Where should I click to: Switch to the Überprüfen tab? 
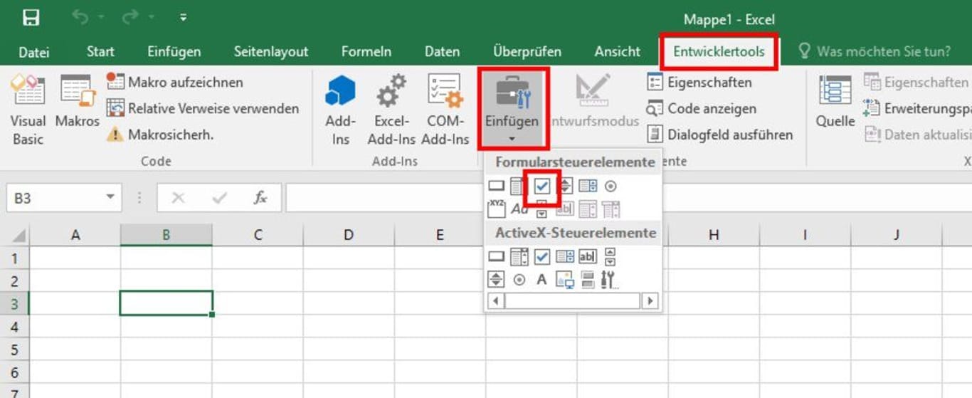pyautogui.click(x=527, y=51)
